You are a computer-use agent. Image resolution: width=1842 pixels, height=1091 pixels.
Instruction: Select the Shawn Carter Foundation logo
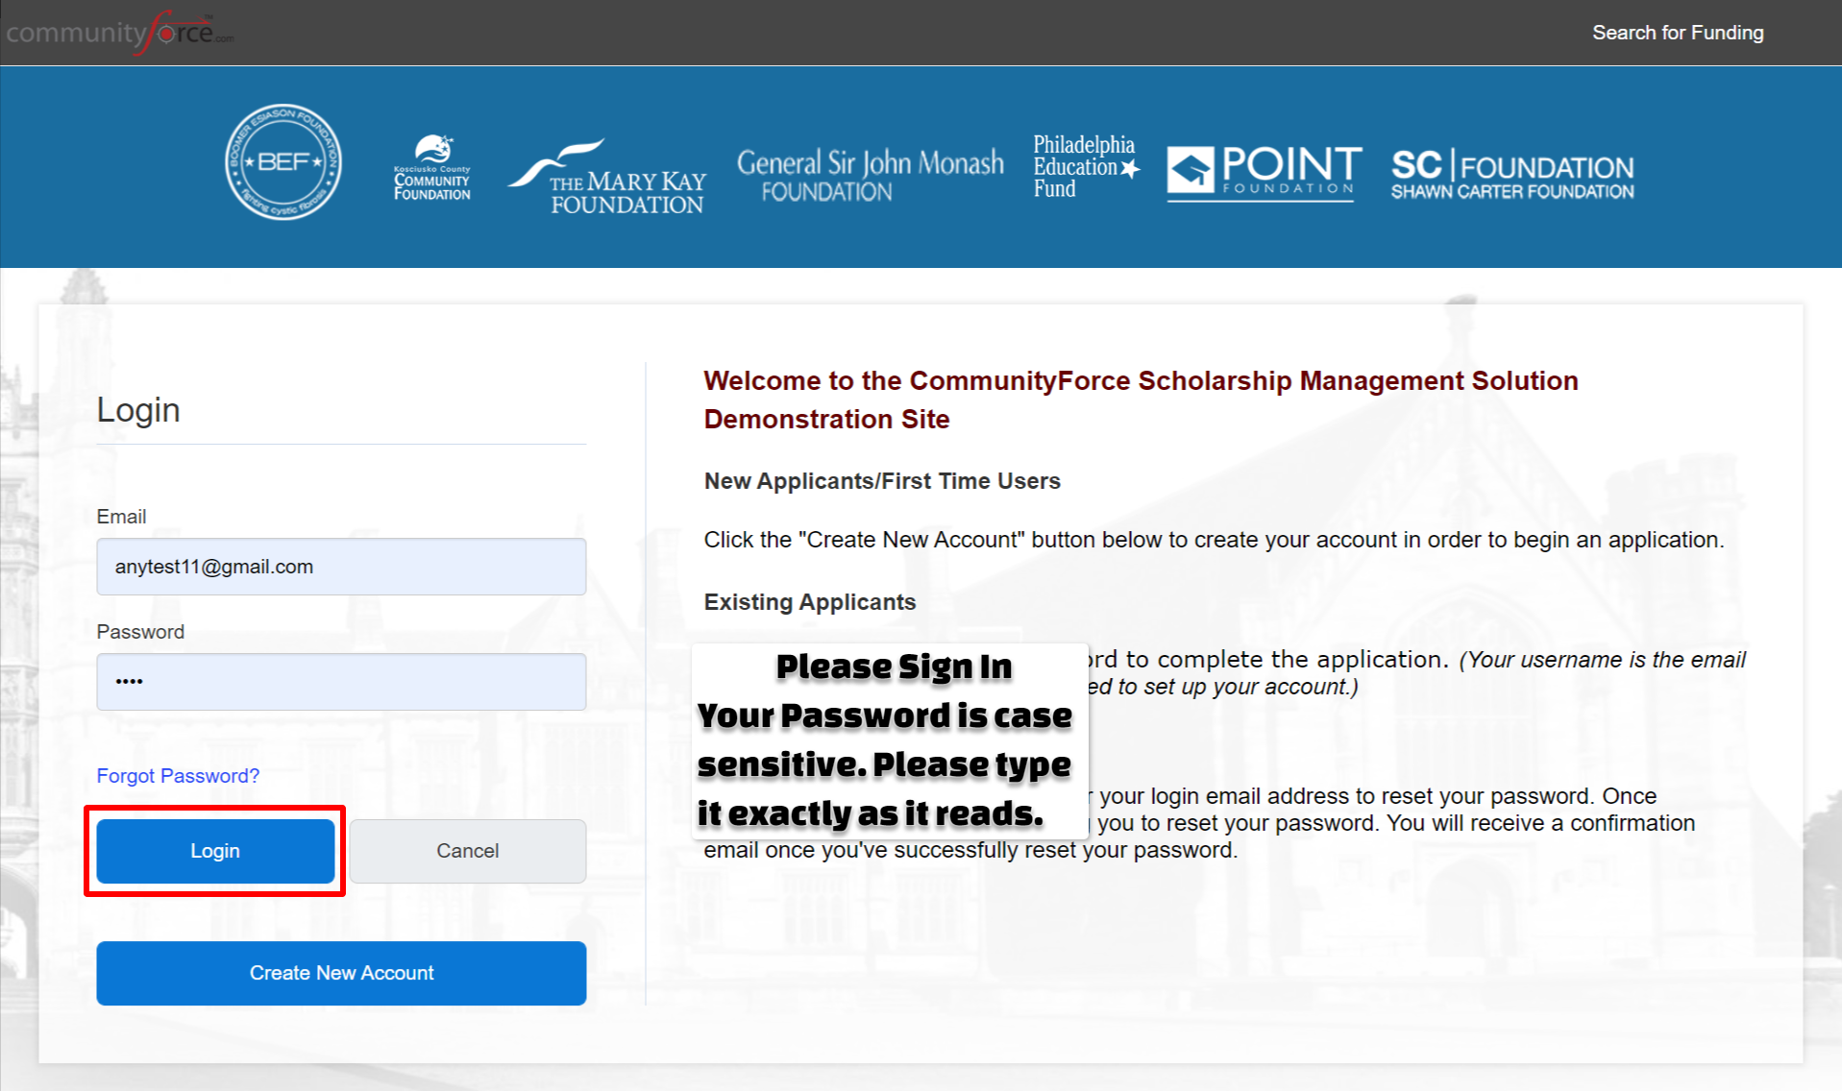click(1511, 174)
